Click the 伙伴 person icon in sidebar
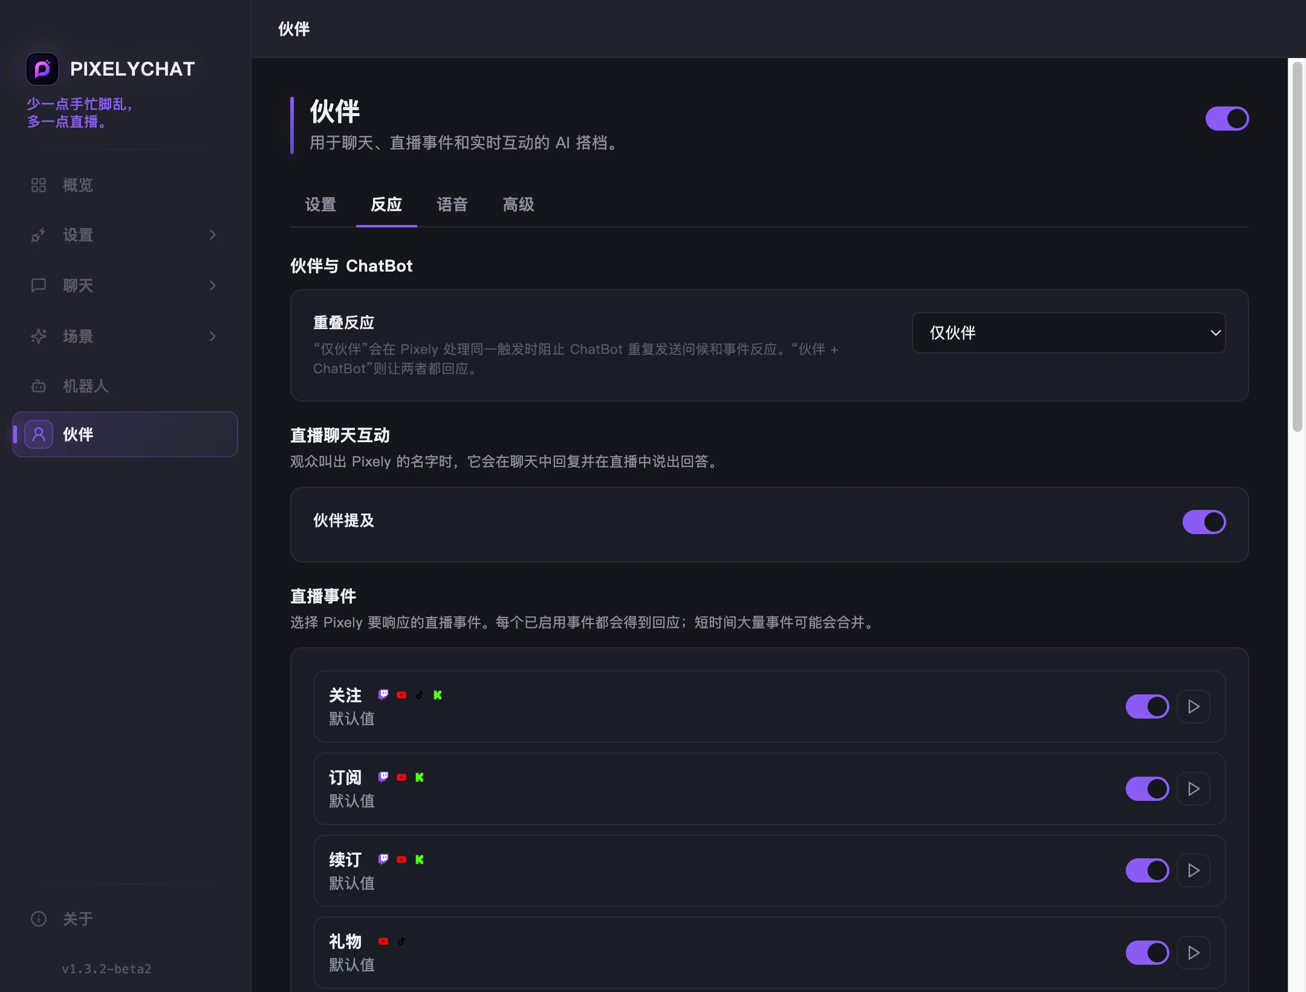The image size is (1306, 992). (x=39, y=434)
